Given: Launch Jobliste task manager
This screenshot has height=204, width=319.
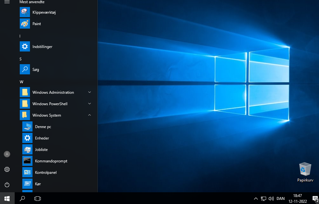Looking at the screenshot, I should (41, 150).
